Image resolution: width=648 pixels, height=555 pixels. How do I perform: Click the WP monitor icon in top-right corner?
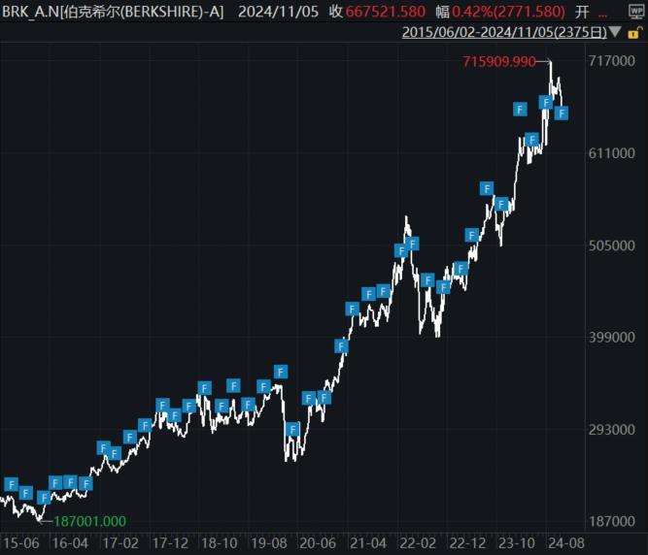(x=636, y=12)
